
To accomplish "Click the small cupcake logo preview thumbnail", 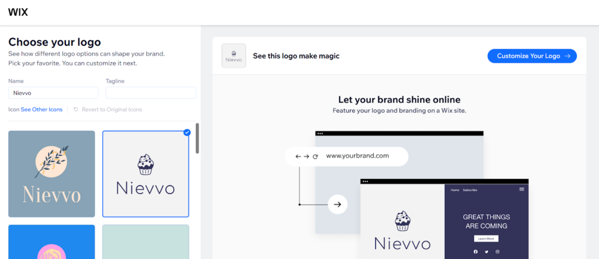I will (233, 56).
